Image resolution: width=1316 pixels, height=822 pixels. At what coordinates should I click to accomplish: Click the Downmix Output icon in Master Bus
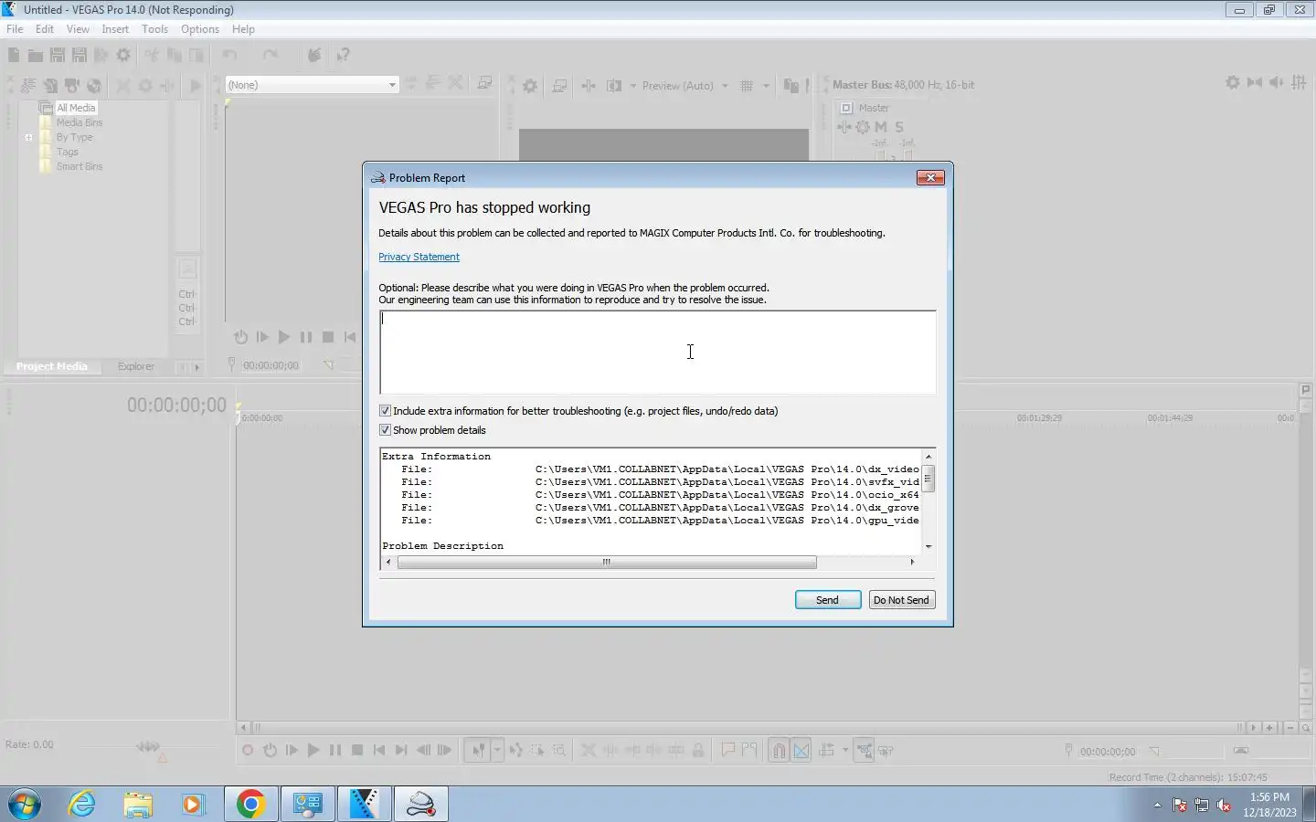1255,83
